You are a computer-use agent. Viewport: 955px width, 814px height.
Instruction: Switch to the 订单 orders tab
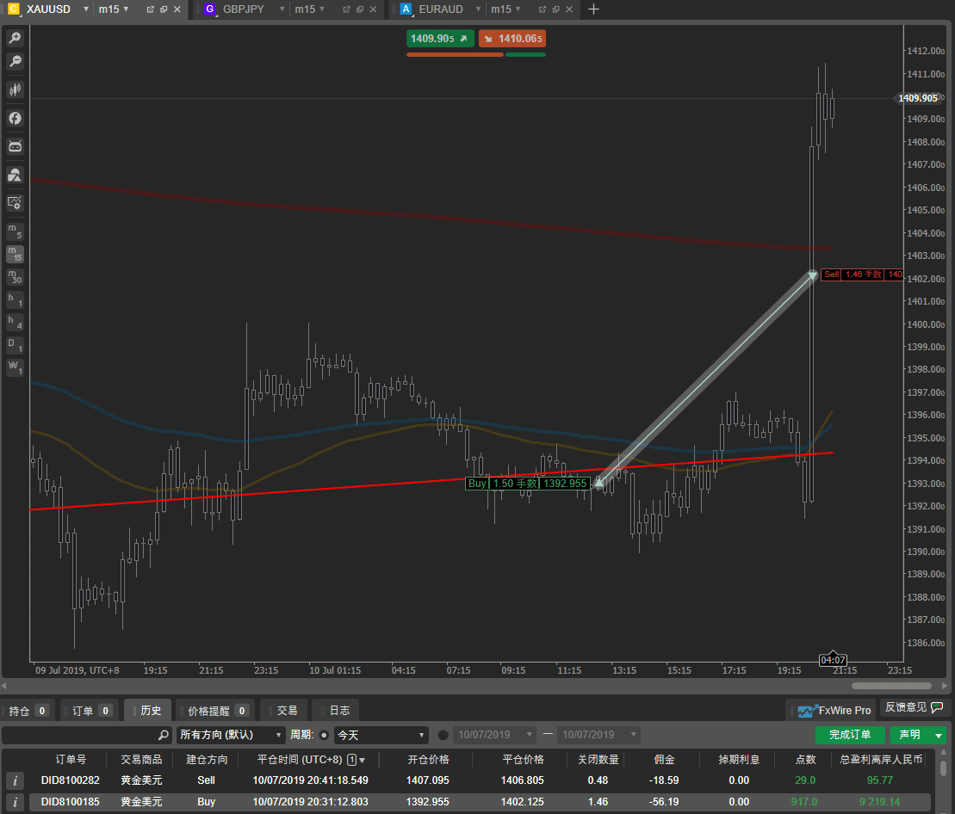90,711
